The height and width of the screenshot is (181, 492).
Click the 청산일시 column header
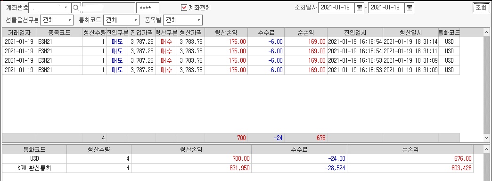(x=411, y=33)
